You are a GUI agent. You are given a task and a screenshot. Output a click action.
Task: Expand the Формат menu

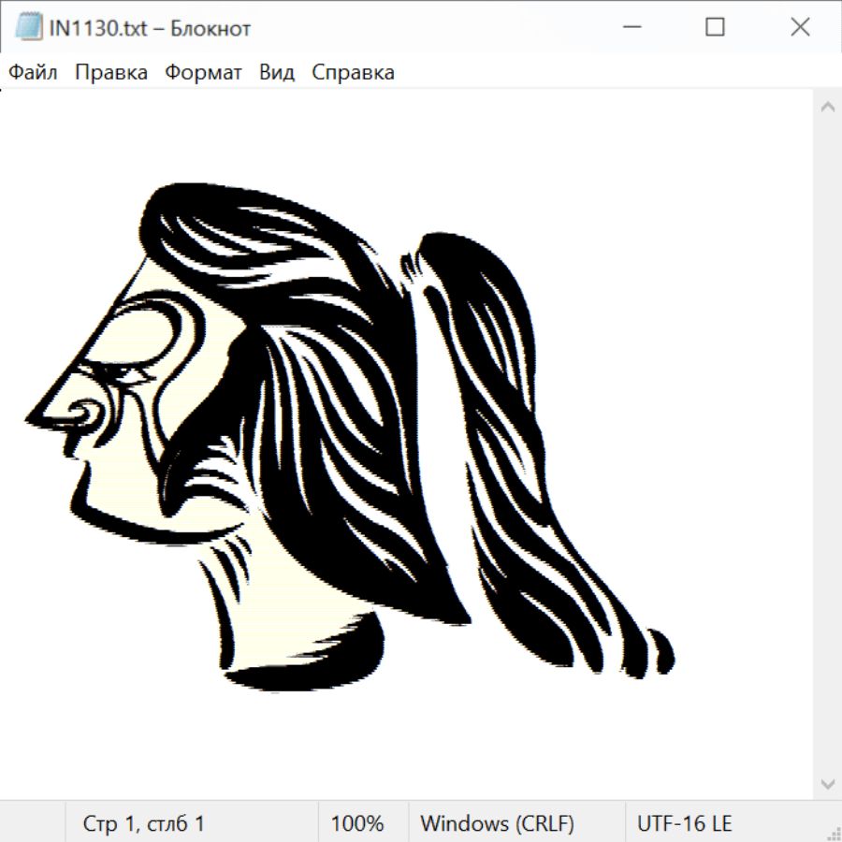pyautogui.click(x=203, y=73)
